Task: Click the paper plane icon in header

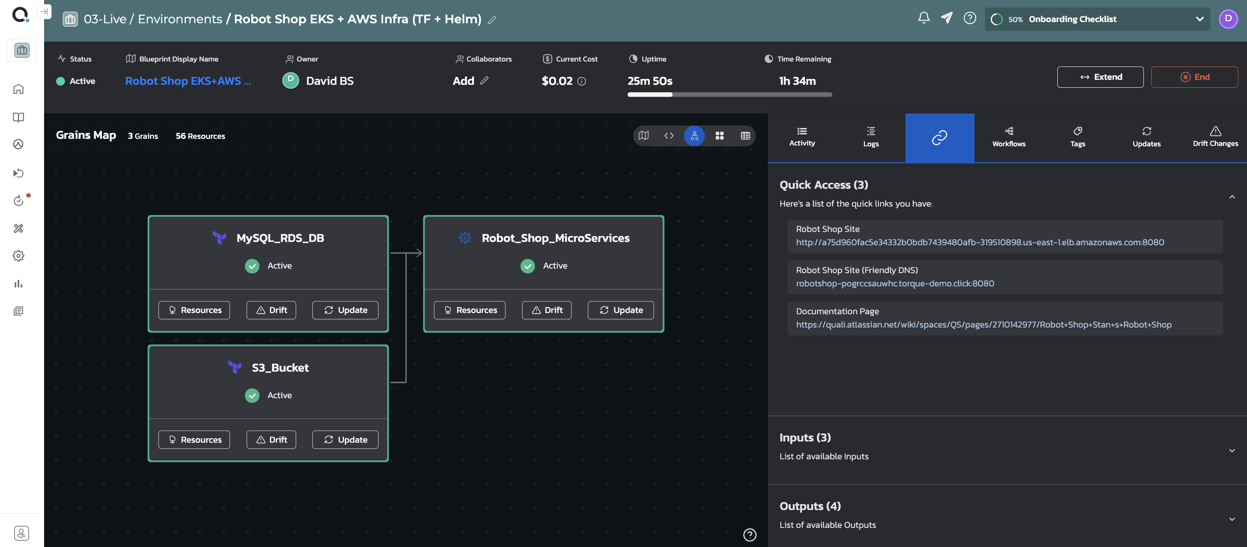Action: click(x=946, y=18)
